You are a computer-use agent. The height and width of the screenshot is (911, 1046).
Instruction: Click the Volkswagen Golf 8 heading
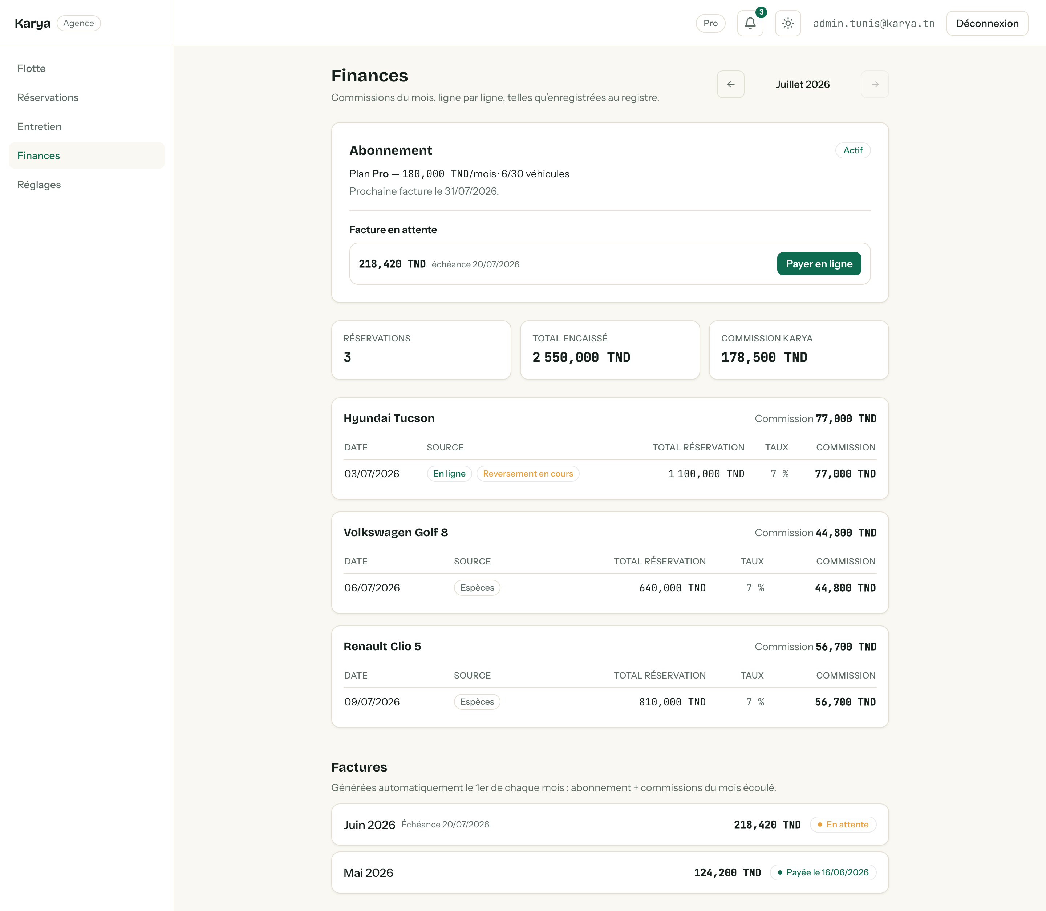pyautogui.click(x=396, y=532)
